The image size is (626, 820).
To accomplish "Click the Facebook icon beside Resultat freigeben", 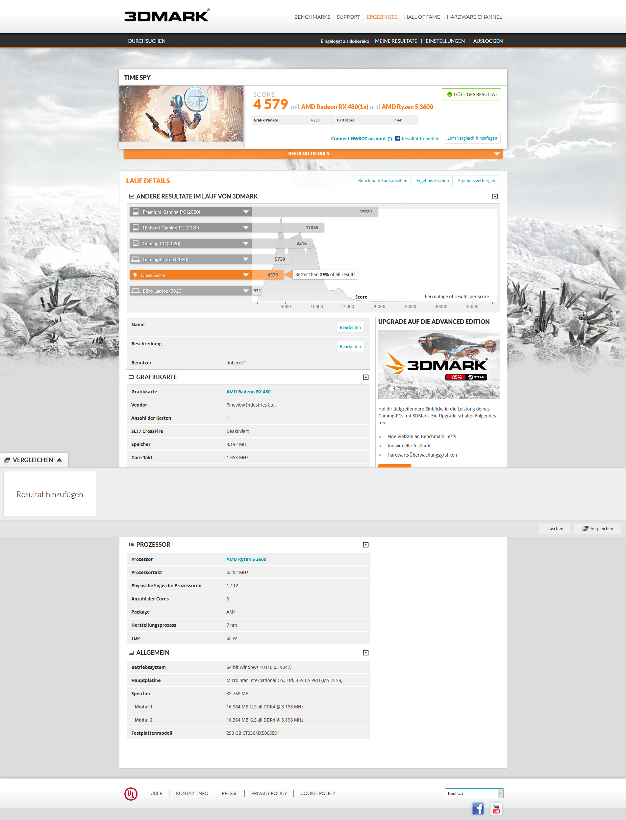I will tap(397, 138).
